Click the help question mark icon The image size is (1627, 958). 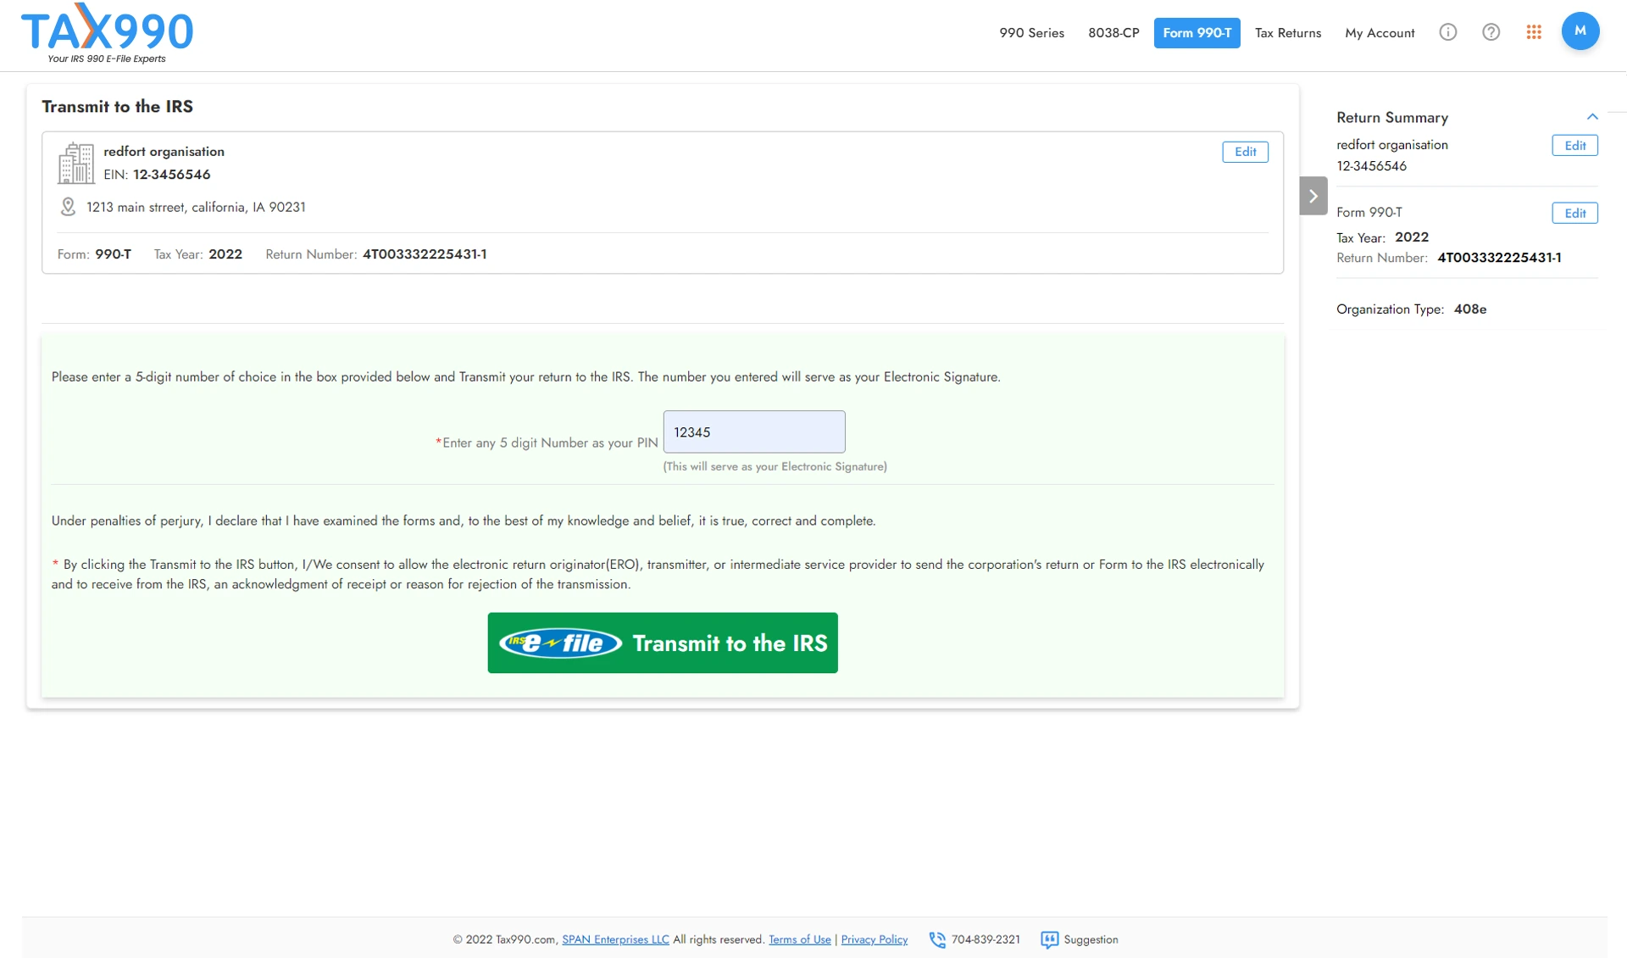pos(1491,31)
